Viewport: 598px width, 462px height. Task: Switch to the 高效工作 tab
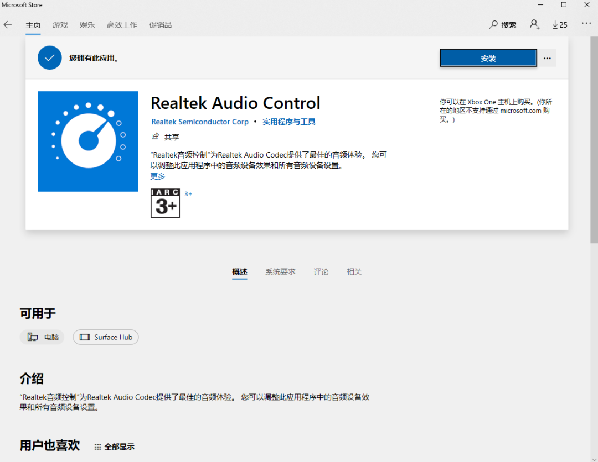[x=122, y=25]
